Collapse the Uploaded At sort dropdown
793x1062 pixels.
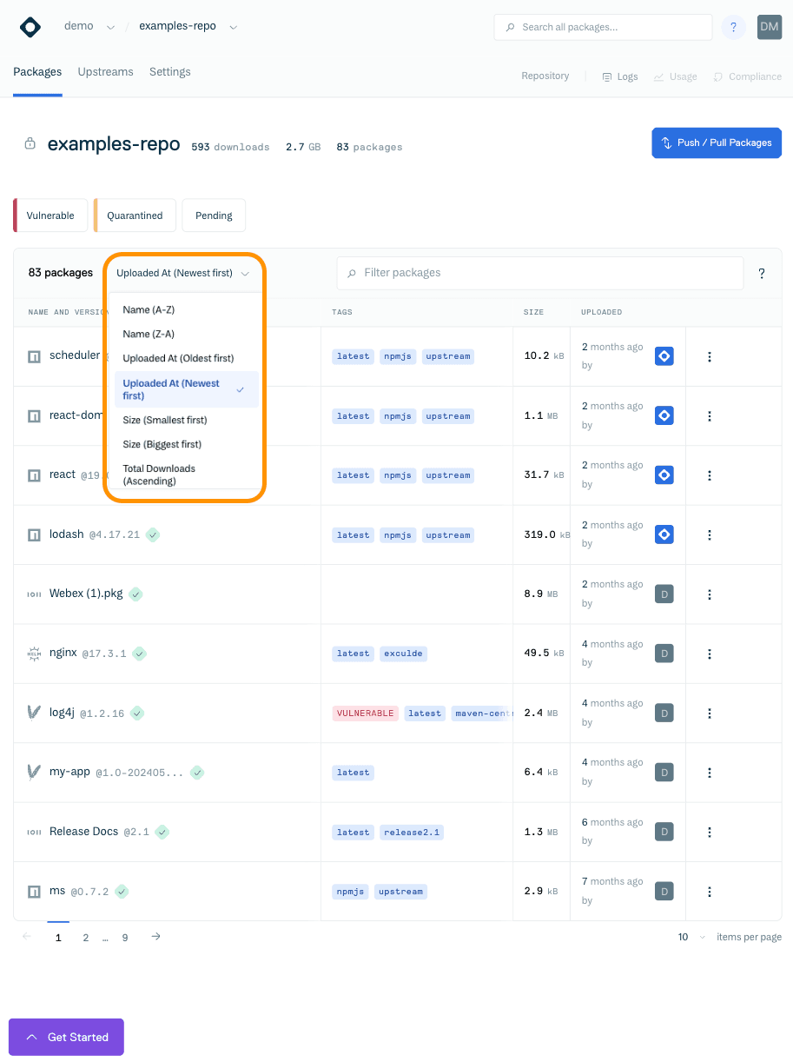tap(182, 273)
